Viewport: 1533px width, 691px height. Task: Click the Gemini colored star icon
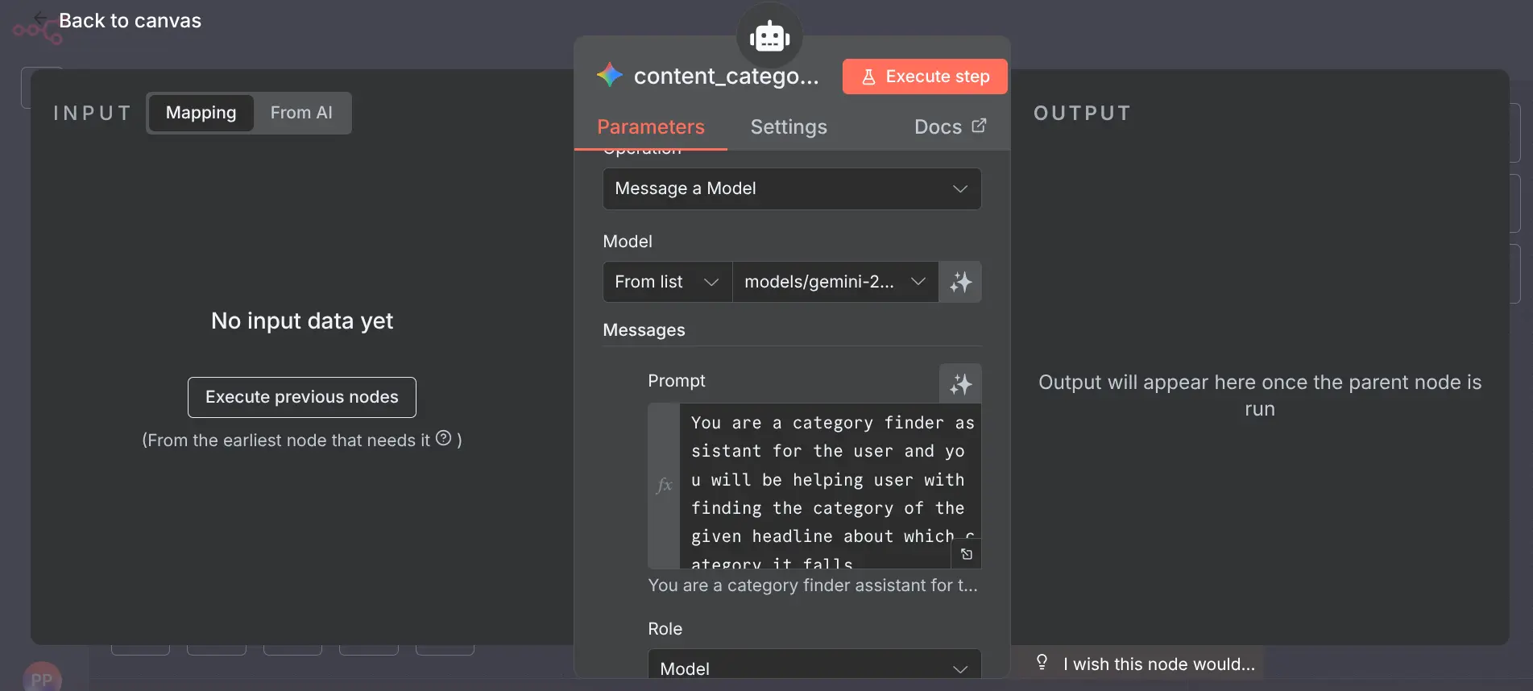[610, 76]
